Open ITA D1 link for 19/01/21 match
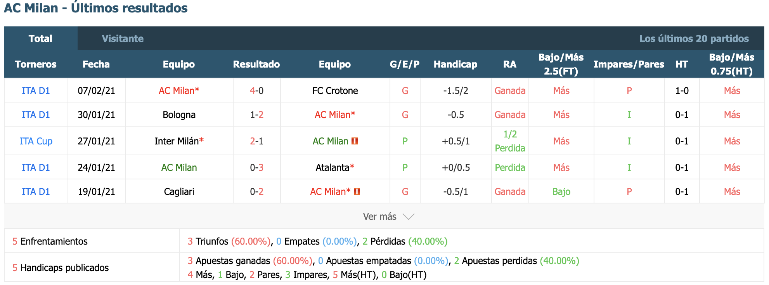The height and width of the screenshot is (285, 769). point(36,191)
